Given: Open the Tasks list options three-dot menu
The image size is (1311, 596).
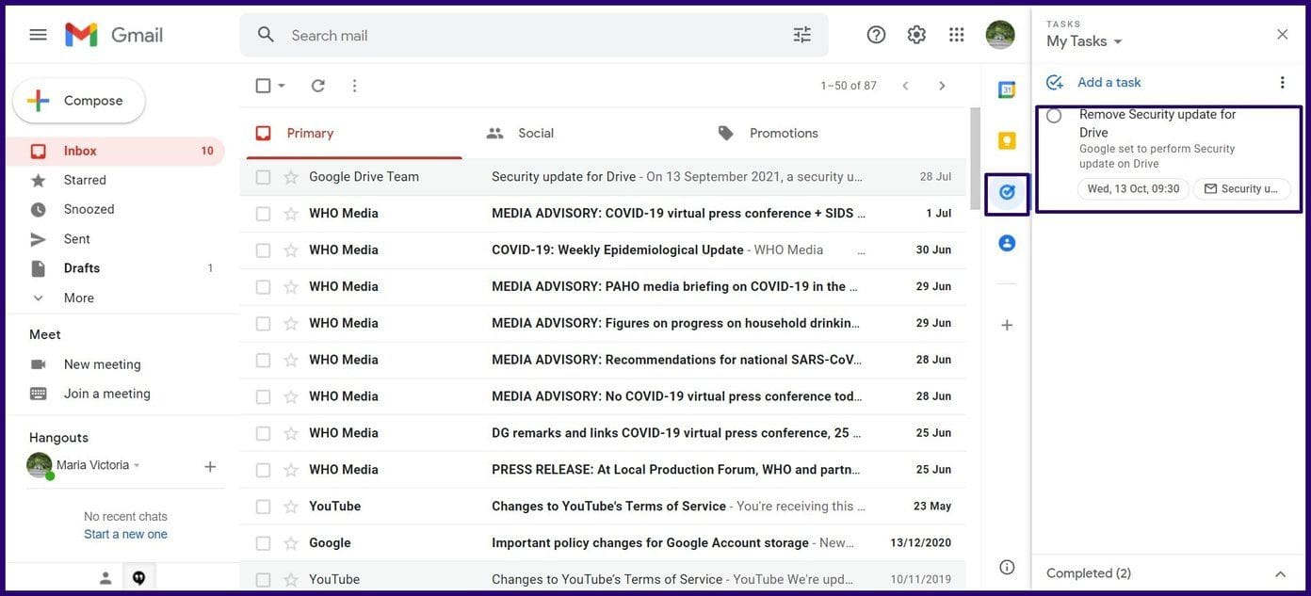Looking at the screenshot, I should click(1282, 83).
